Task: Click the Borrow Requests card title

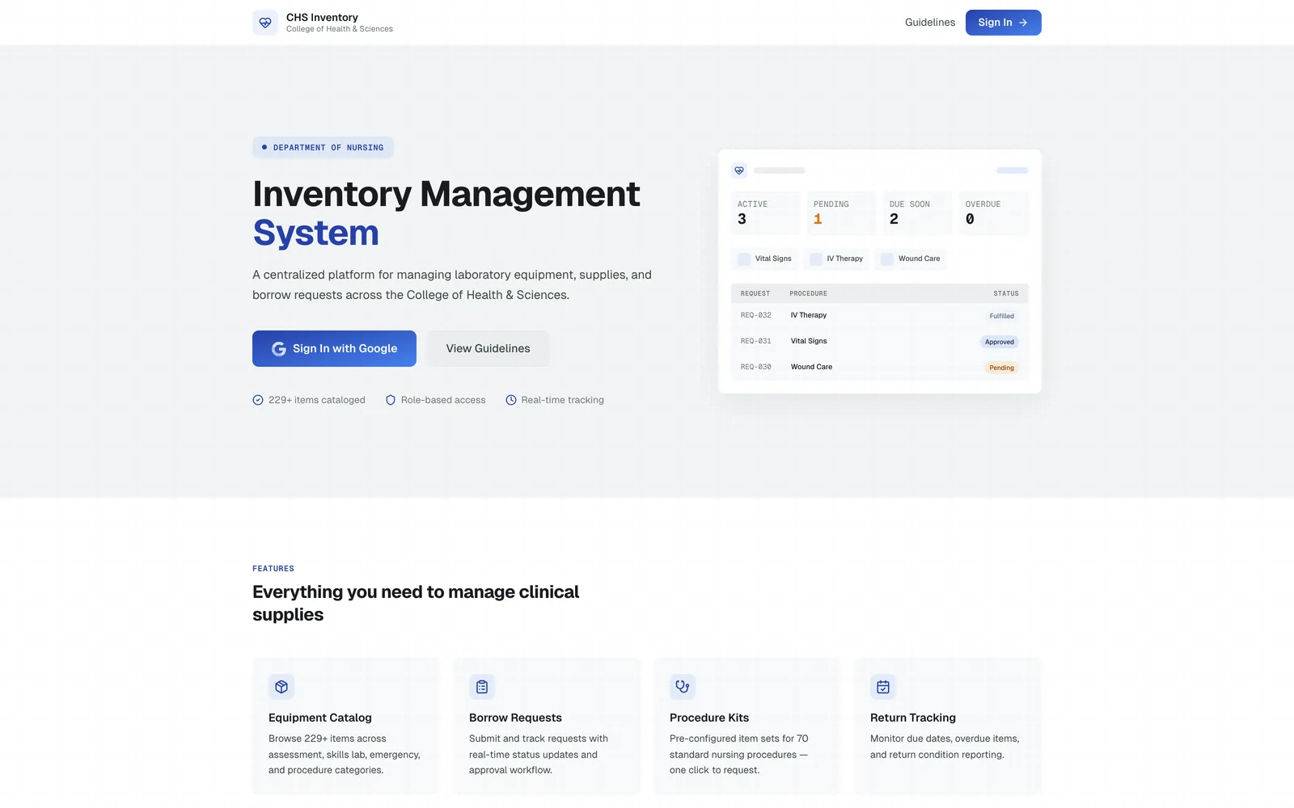Action: click(x=515, y=718)
